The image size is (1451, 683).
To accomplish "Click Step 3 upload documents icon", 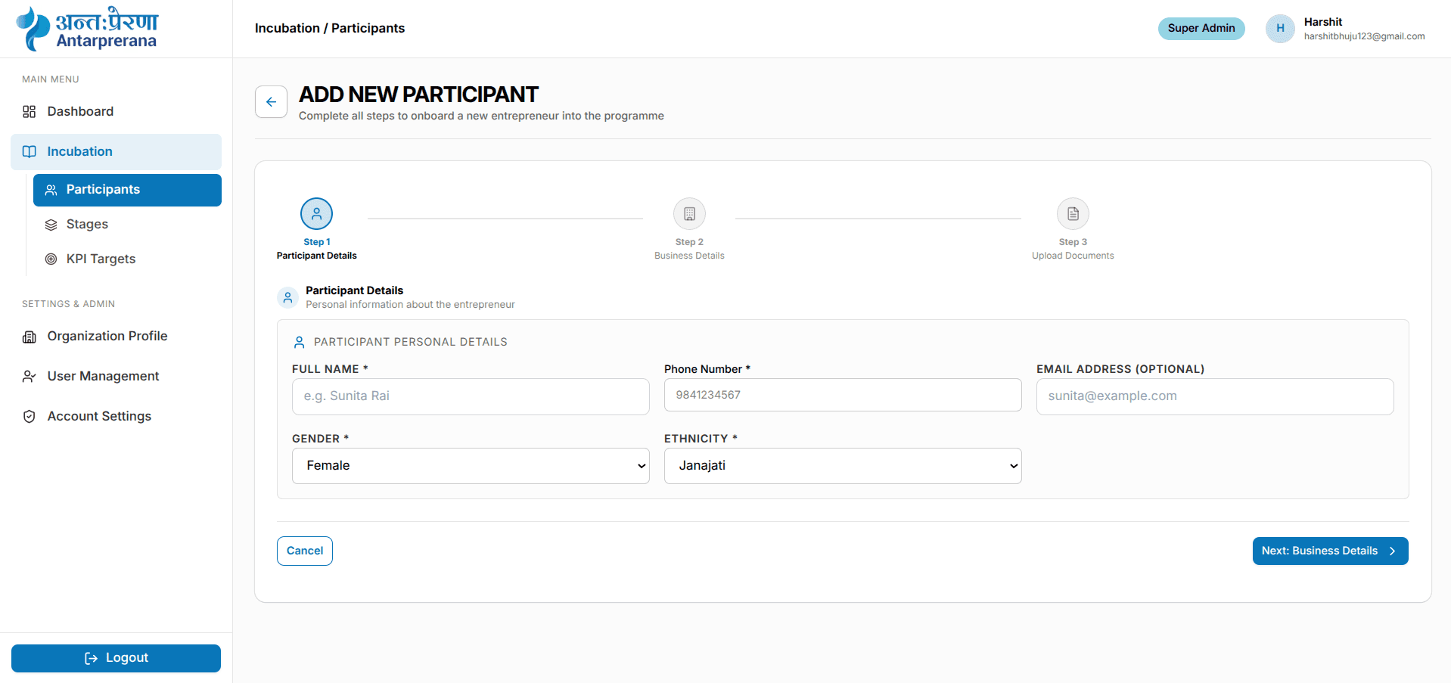I will tap(1073, 214).
